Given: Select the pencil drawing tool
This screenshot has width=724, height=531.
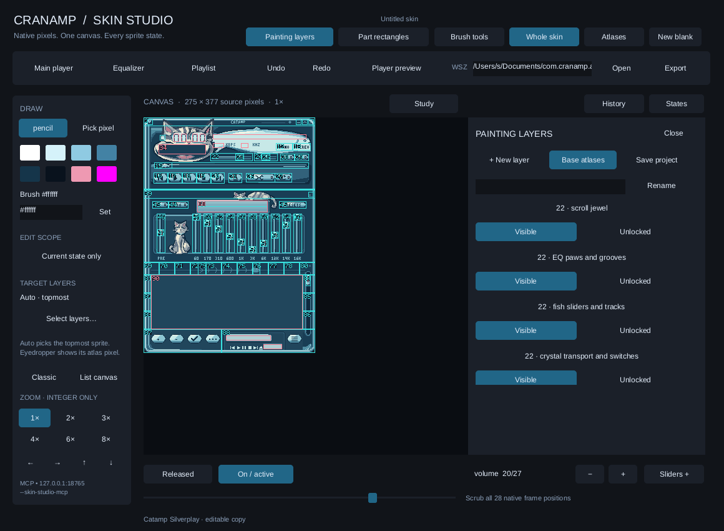Looking at the screenshot, I should click(43, 128).
